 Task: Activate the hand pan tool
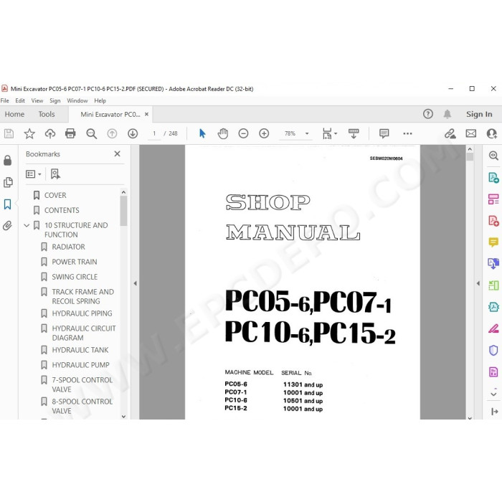coord(223,133)
